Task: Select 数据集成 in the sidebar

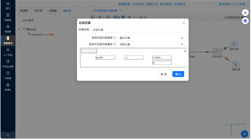Action: click(8, 41)
